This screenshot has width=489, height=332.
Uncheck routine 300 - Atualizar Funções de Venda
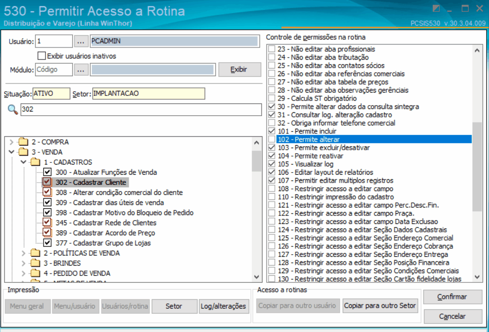click(47, 172)
